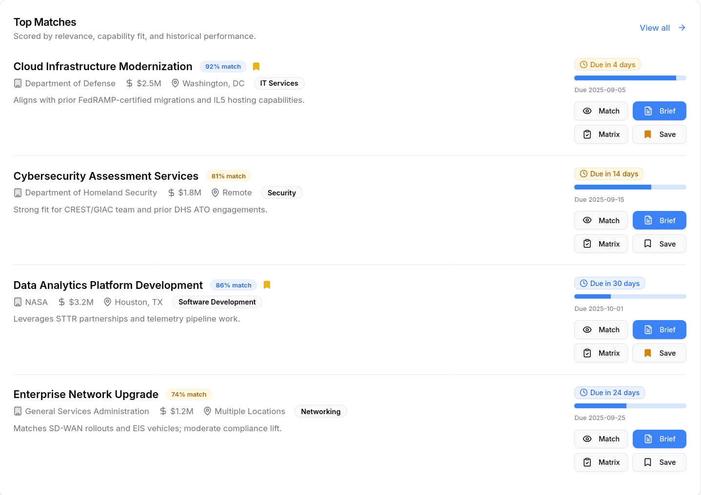Image resolution: width=701 pixels, height=495 pixels.
Task: Click the Match button for Cybersecurity Assessment
Action: [x=601, y=221]
